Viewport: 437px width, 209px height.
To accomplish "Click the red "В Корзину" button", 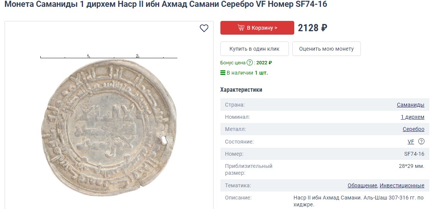I will point(257,28).
